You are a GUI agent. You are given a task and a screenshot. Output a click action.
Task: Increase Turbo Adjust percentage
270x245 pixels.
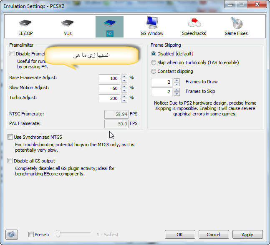[124, 96]
